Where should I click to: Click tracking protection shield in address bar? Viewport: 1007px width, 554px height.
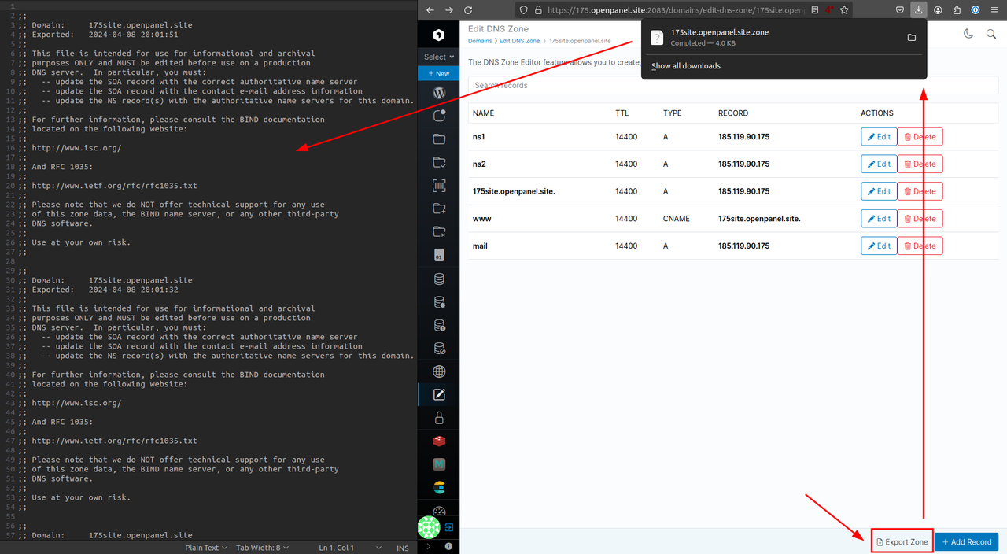click(525, 10)
